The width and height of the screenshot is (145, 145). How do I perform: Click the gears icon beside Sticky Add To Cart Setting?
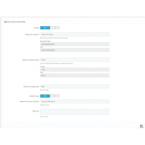point(5,22)
